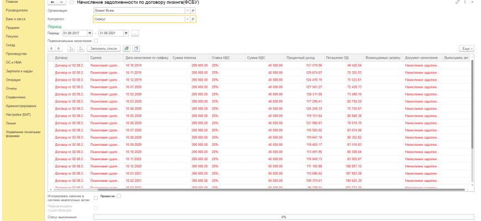Enable the Провести checkbox

[x=119, y=196]
